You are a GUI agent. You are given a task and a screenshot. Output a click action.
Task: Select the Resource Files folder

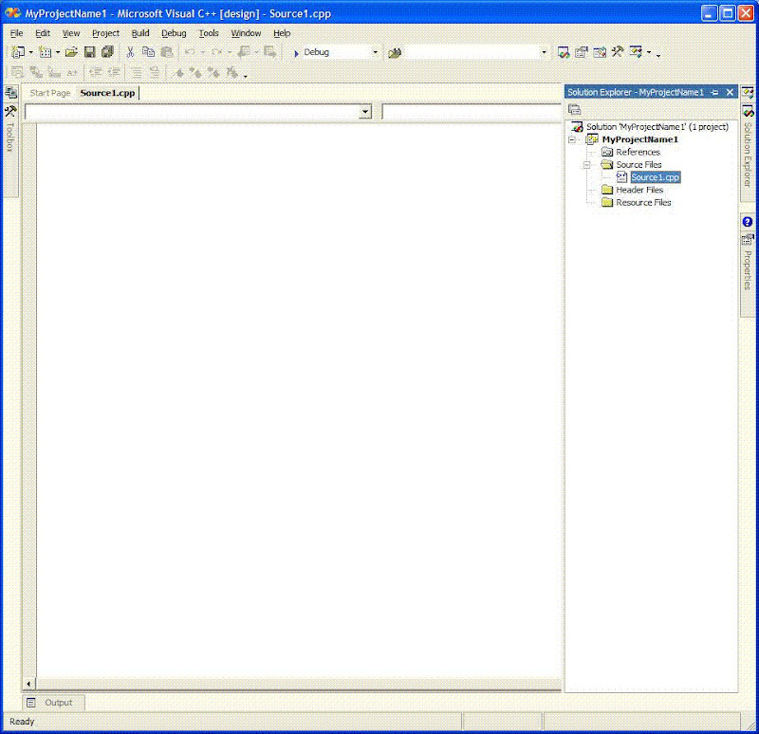643,203
